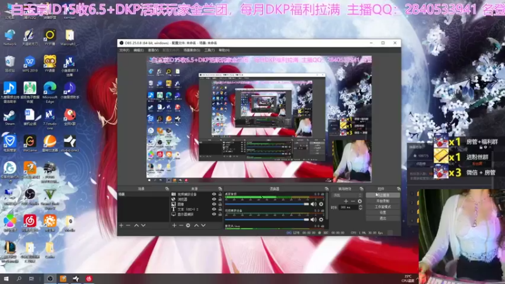Mute the 桌面音频 speaker icon in the mixer
This screenshot has height=284, width=505.
[313, 204]
